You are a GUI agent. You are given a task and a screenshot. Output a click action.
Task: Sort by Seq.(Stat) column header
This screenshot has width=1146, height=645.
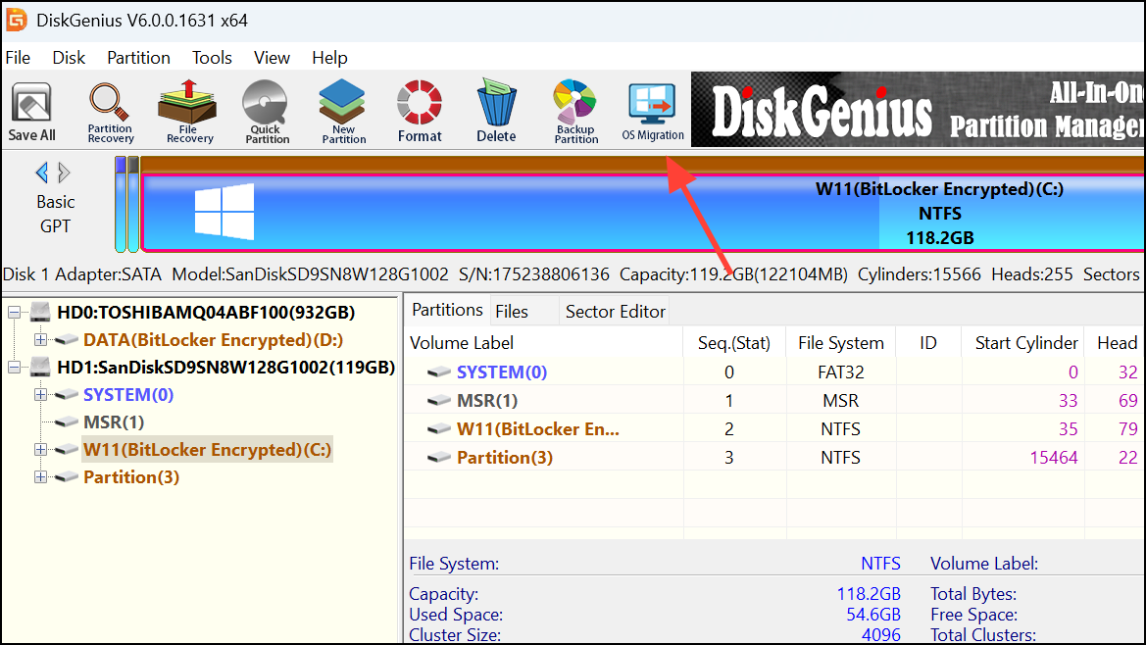point(734,342)
